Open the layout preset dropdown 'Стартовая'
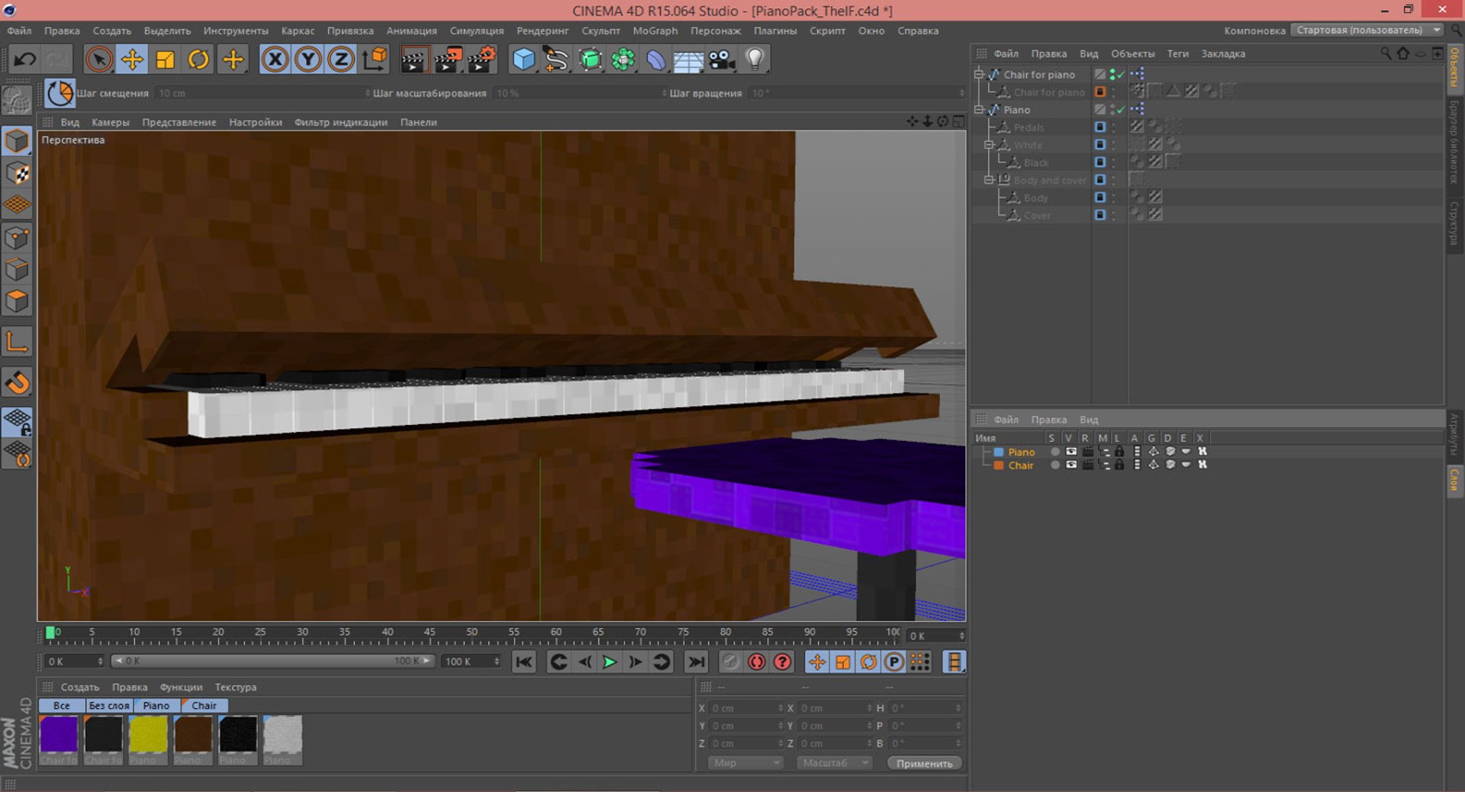The image size is (1465, 792). [x=1367, y=31]
